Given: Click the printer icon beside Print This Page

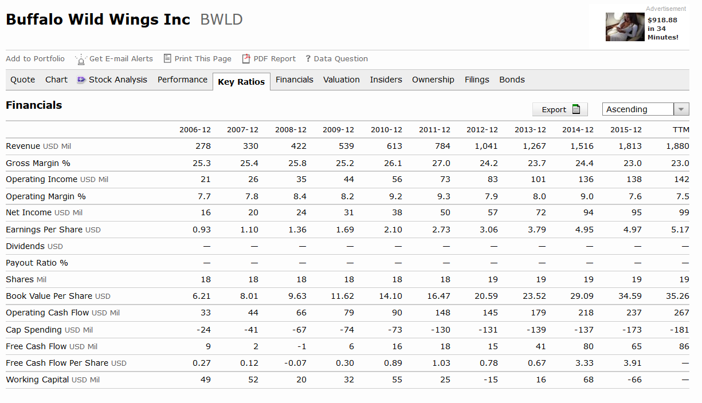Looking at the screenshot, I should [167, 58].
